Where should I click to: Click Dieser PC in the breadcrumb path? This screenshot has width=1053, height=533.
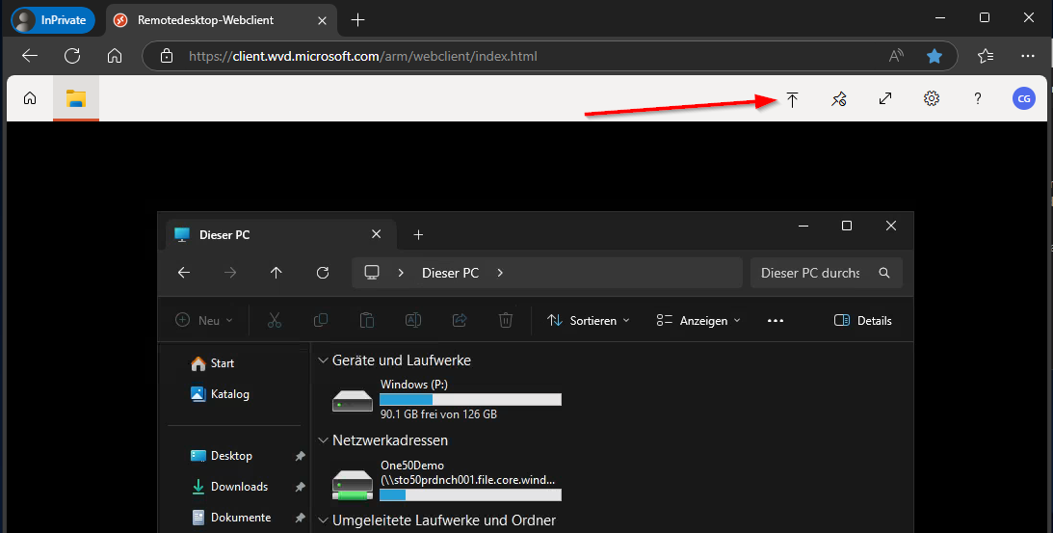tap(451, 273)
